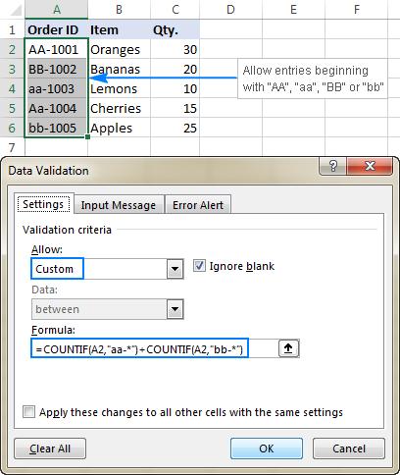Image resolution: width=400 pixels, height=475 pixels.
Task: Click the OK button
Action: tap(267, 449)
